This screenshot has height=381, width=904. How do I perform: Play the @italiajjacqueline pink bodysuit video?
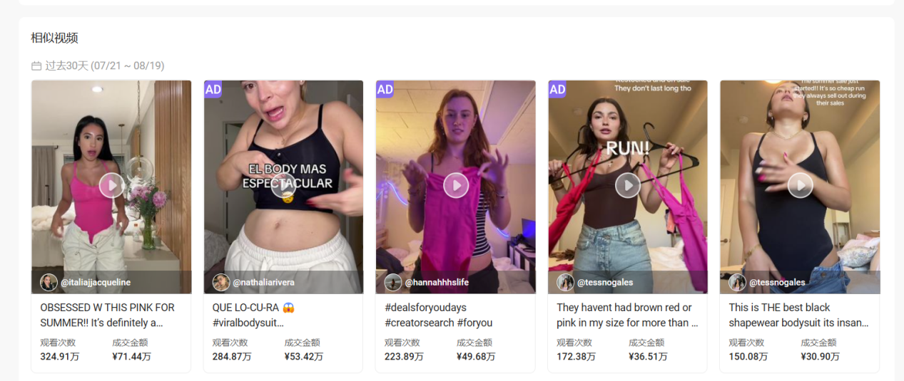click(111, 185)
